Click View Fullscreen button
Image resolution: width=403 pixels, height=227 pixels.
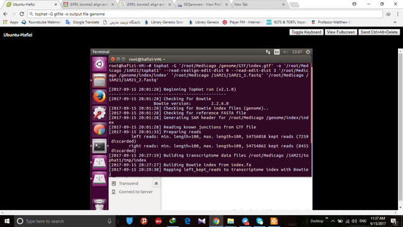(341, 32)
